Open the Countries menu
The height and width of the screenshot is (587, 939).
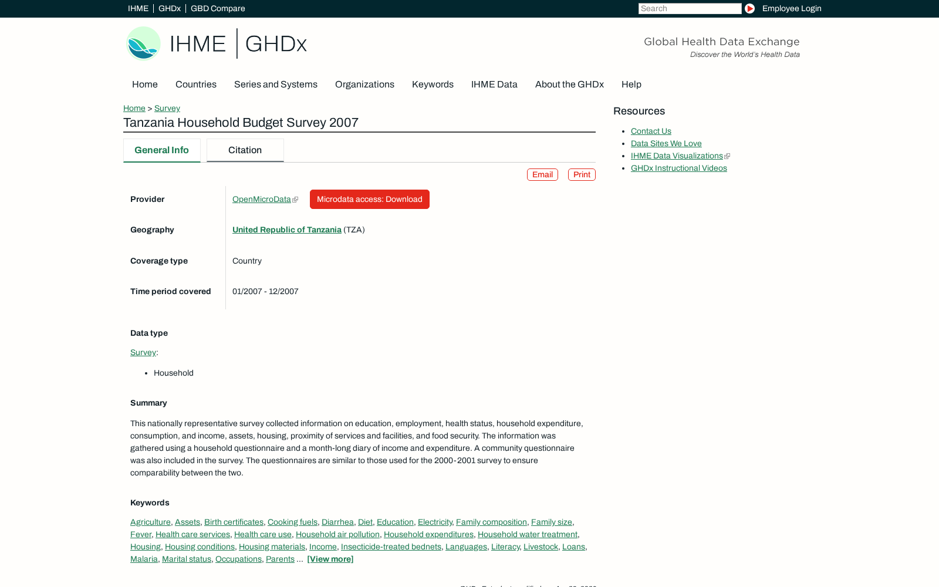point(196,85)
